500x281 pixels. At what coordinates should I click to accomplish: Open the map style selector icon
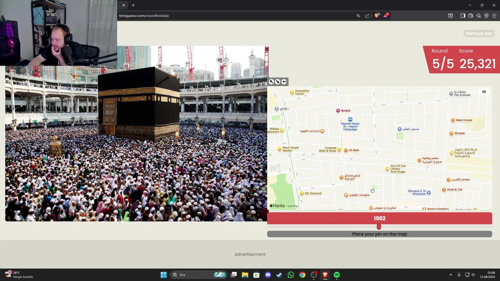tap(484, 92)
